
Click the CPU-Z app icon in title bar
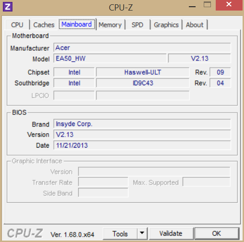pyautogui.click(x=8, y=7)
